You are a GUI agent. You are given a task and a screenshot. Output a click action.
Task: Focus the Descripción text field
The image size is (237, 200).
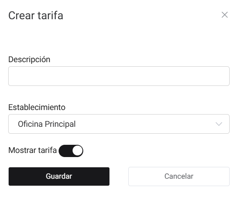click(x=119, y=76)
